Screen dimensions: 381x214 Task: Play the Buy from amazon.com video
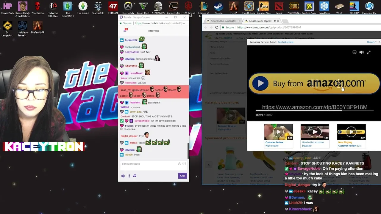tap(260, 84)
